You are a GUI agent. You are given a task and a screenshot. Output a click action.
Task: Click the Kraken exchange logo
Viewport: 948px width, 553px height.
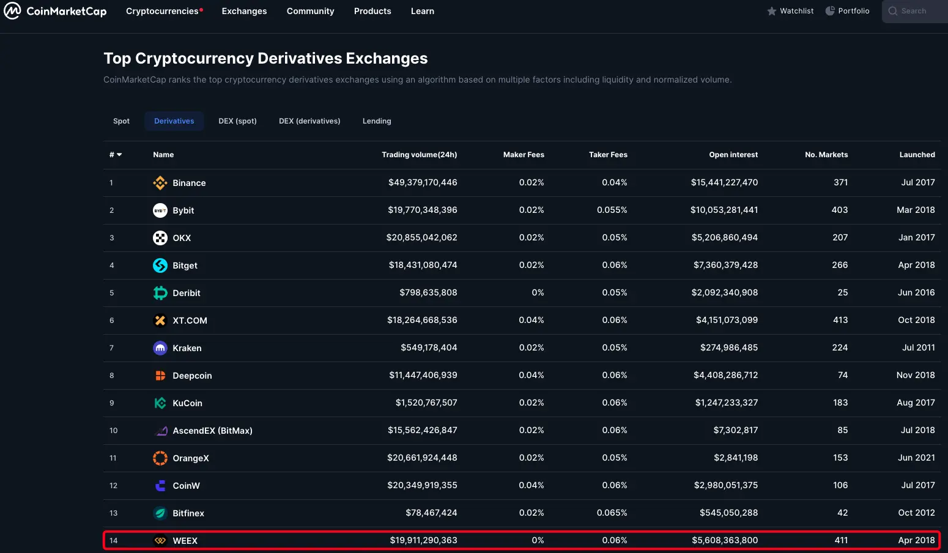160,348
